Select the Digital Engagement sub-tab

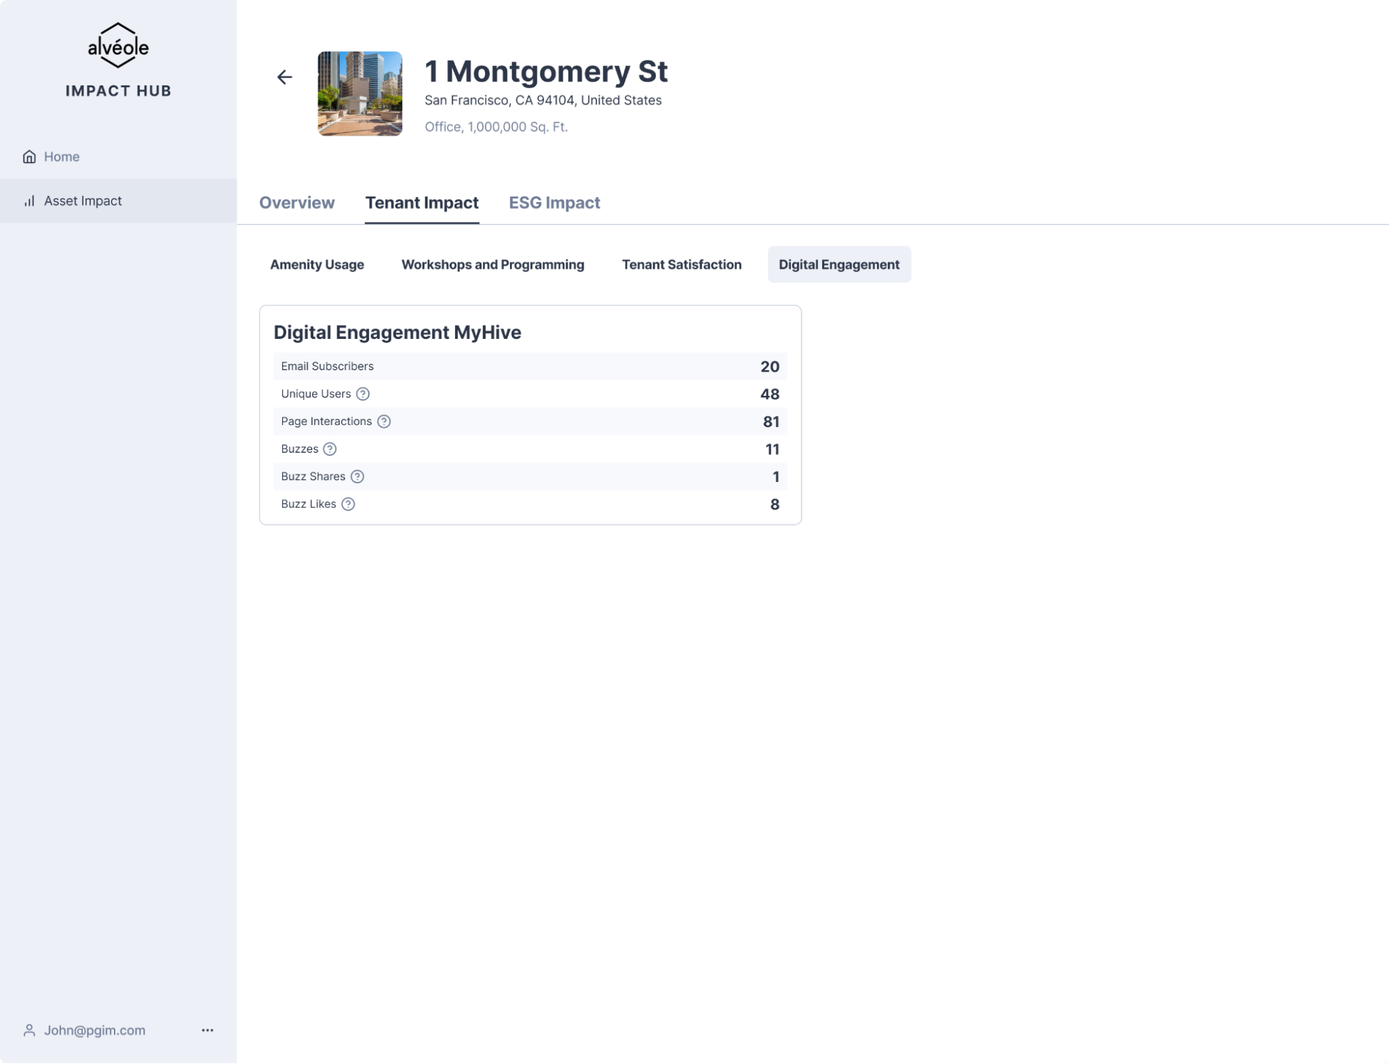pyautogui.click(x=839, y=265)
